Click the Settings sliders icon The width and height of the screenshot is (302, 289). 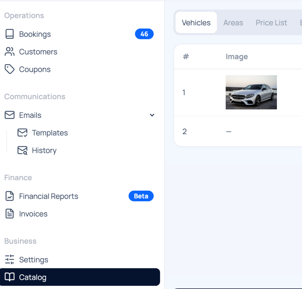(9, 260)
